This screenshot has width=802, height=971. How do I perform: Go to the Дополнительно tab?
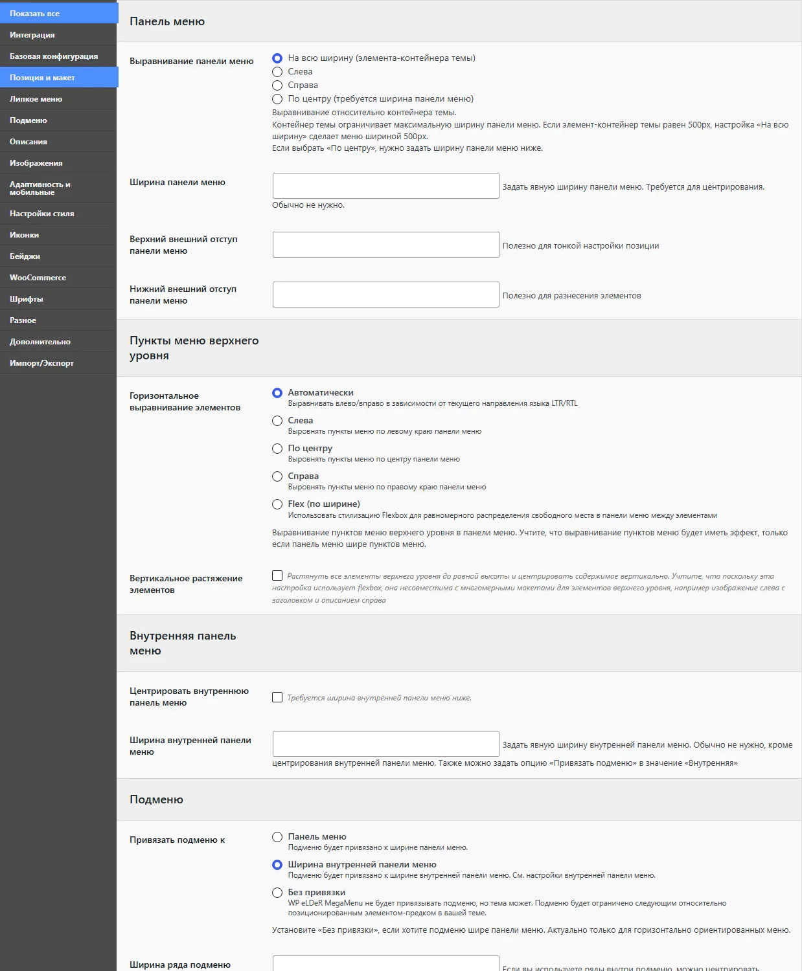coord(58,342)
